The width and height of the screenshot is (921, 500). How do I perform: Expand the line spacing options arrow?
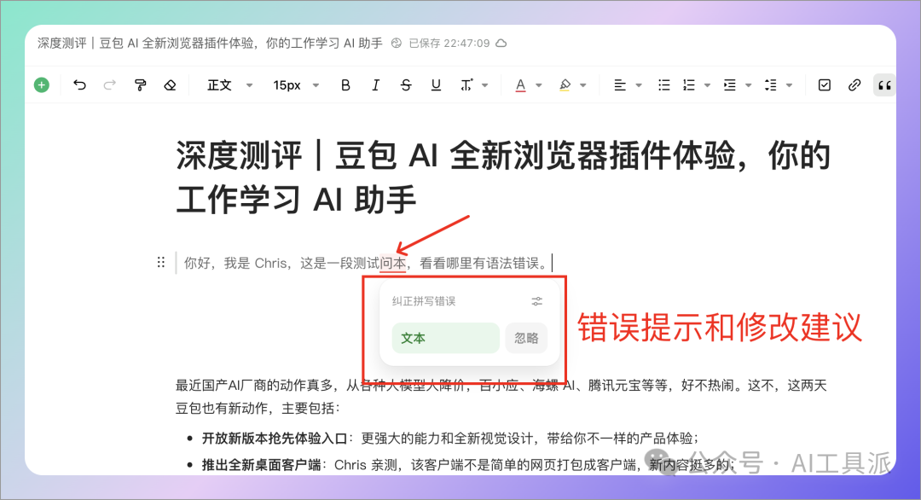pos(790,85)
